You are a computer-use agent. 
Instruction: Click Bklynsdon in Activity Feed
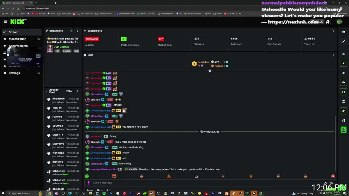point(58,99)
